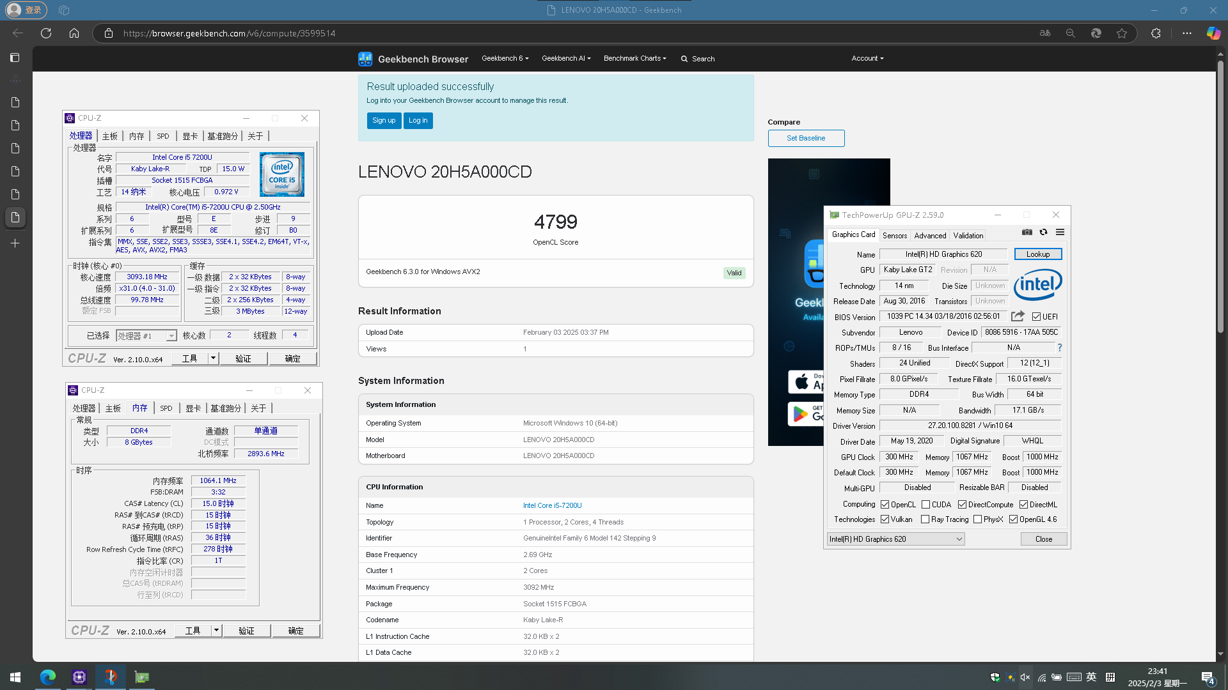Viewport: 1228px width, 690px height.
Task: Toggle the OpenCL computing checkbox
Action: click(x=885, y=505)
